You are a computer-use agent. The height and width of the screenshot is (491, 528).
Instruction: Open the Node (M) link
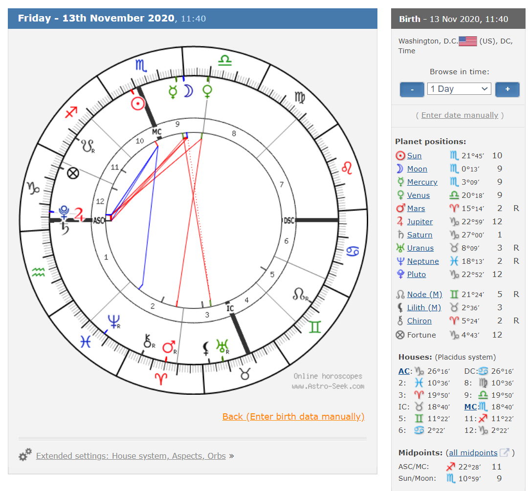pyautogui.click(x=425, y=295)
